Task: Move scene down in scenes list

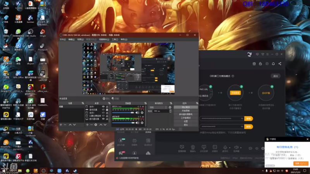Action: point(74,125)
